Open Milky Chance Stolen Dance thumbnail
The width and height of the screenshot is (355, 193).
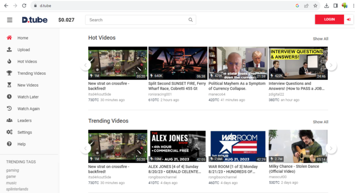(x=298, y=146)
